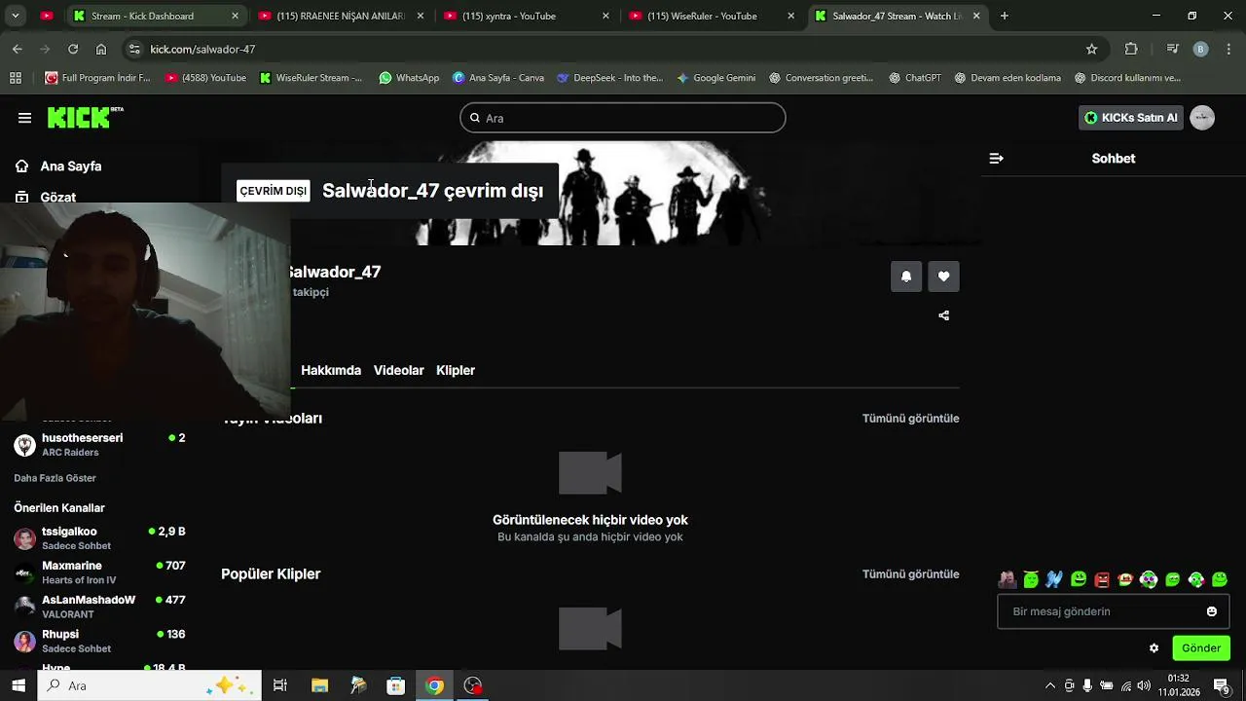
Task: Reload the kick.com page
Action: pyautogui.click(x=73, y=49)
